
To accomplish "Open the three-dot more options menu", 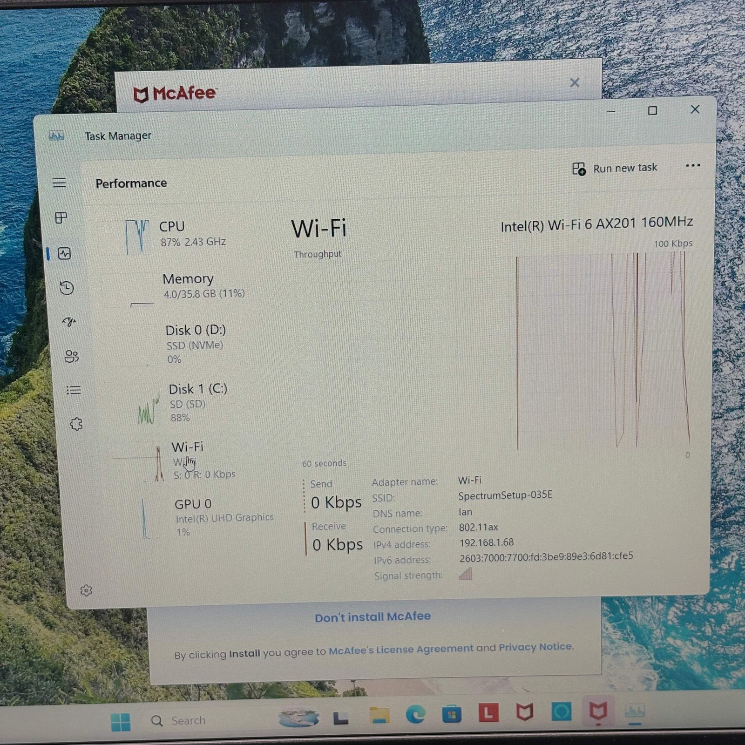I will pyautogui.click(x=693, y=165).
